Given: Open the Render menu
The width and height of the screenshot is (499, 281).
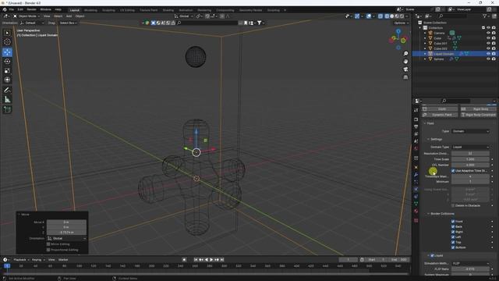Looking at the screenshot, I should 31,9.
